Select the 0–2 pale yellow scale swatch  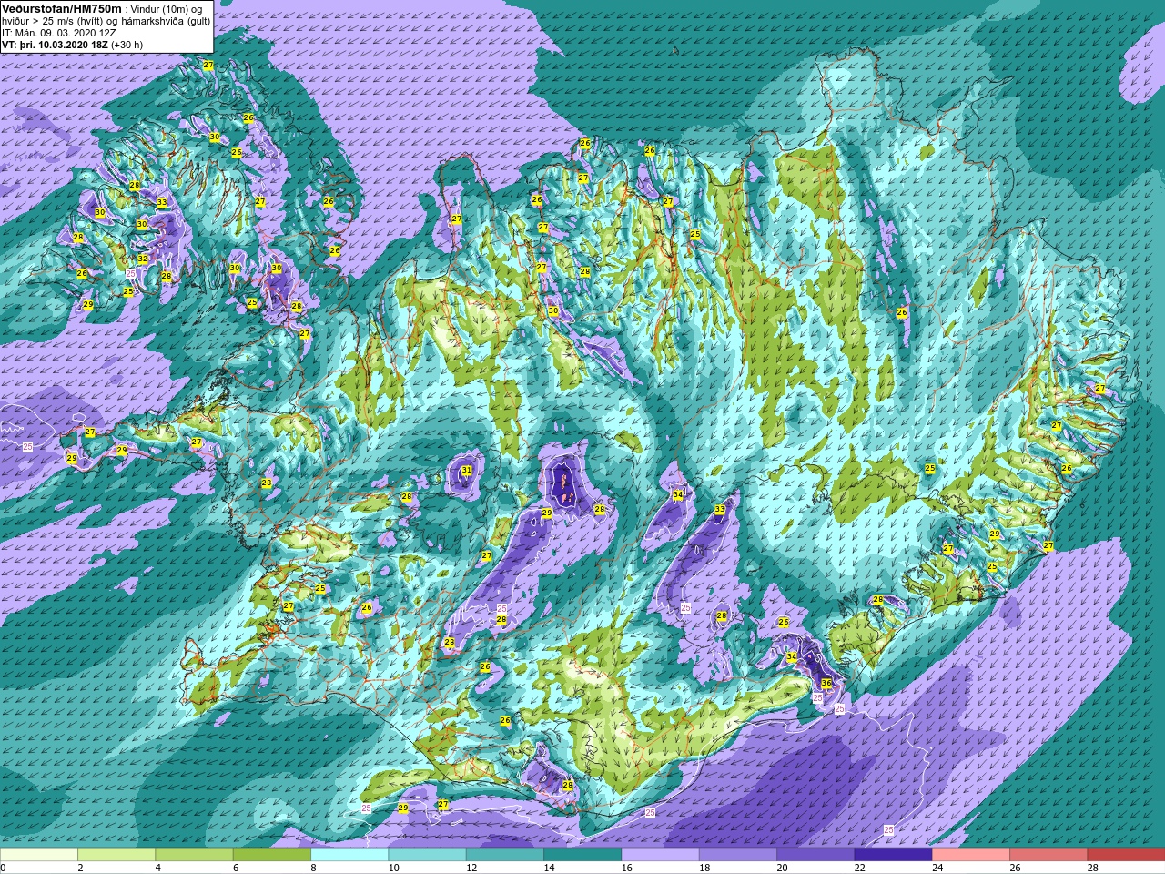[x=39, y=855]
